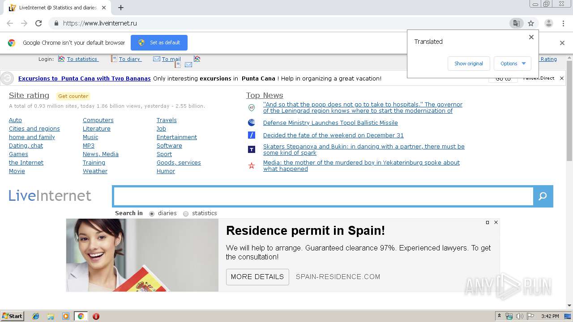The image size is (573, 322).
Task: Open the Site rating heading link
Action: (29, 95)
